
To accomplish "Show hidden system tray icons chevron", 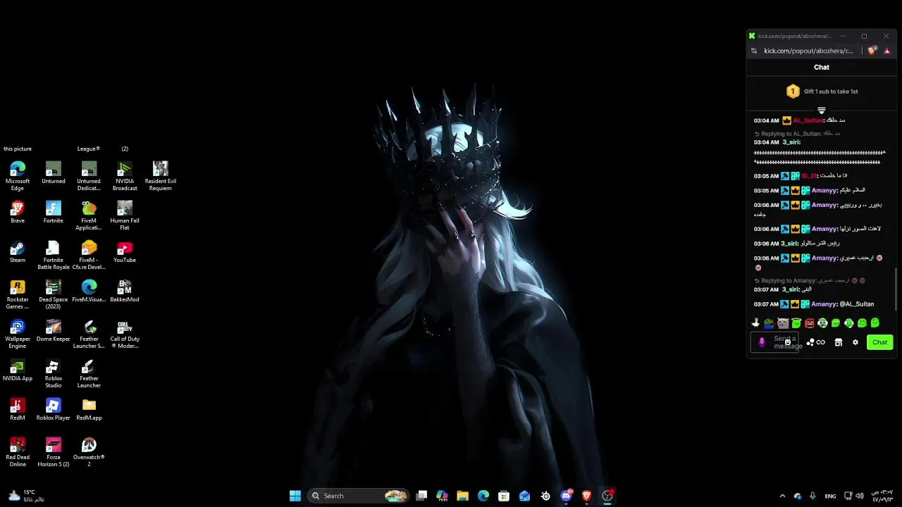I will (782, 496).
